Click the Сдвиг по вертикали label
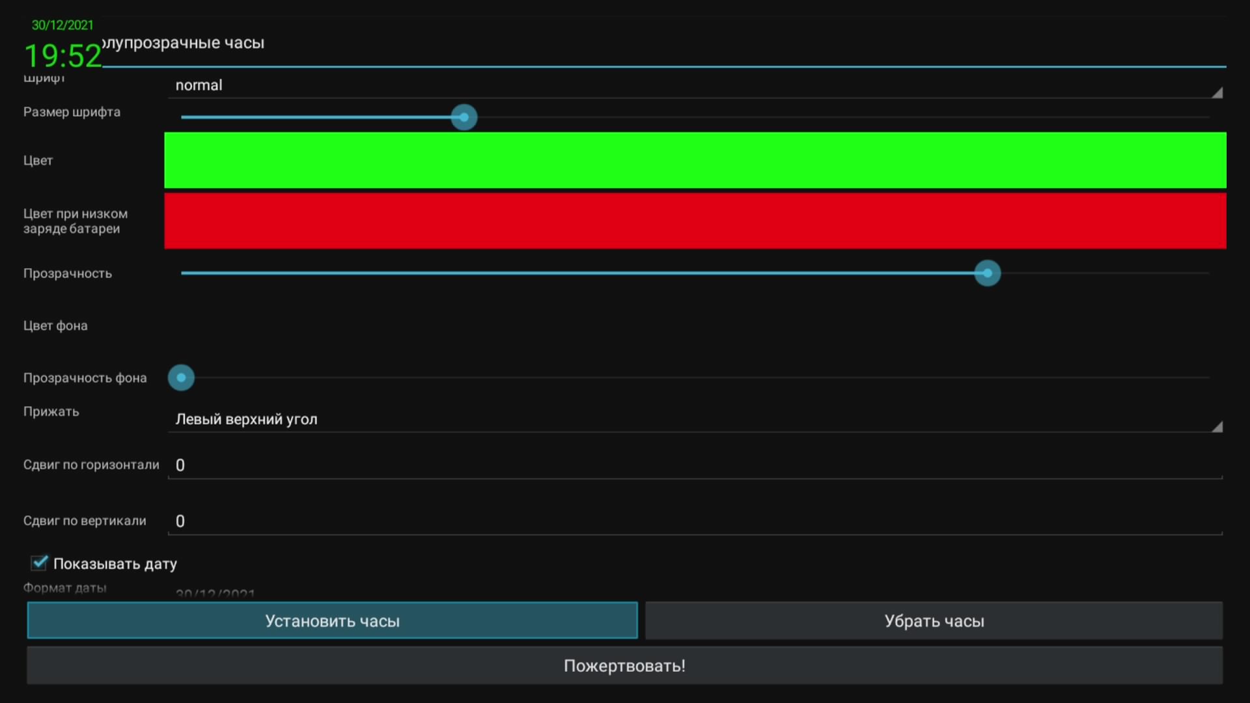 (85, 521)
